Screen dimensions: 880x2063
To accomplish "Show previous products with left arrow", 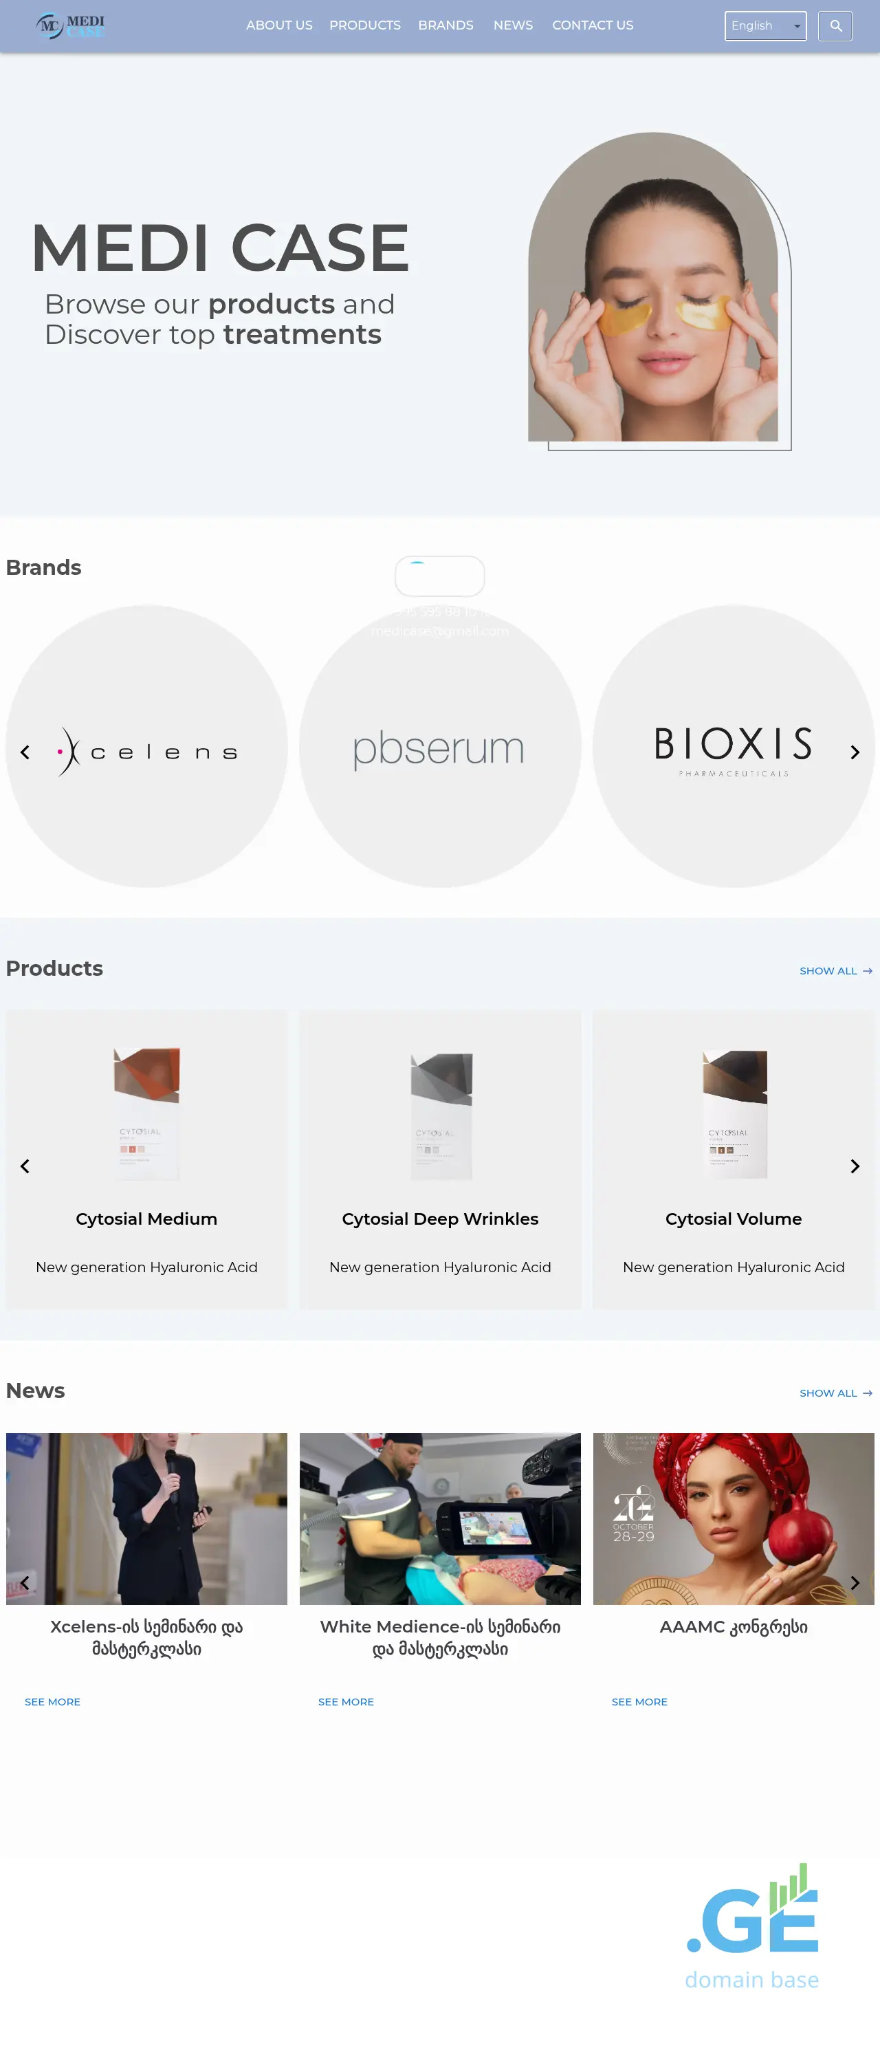I will click(25, 1166).
